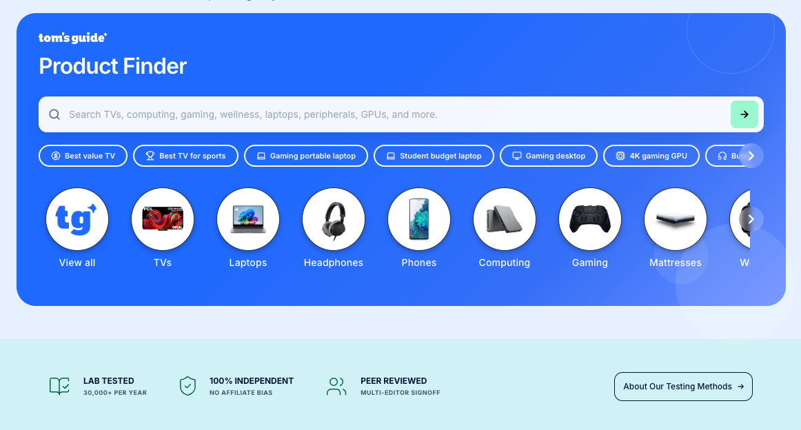
Task: Click the Laptops label
Action: [x=247, y=263]
